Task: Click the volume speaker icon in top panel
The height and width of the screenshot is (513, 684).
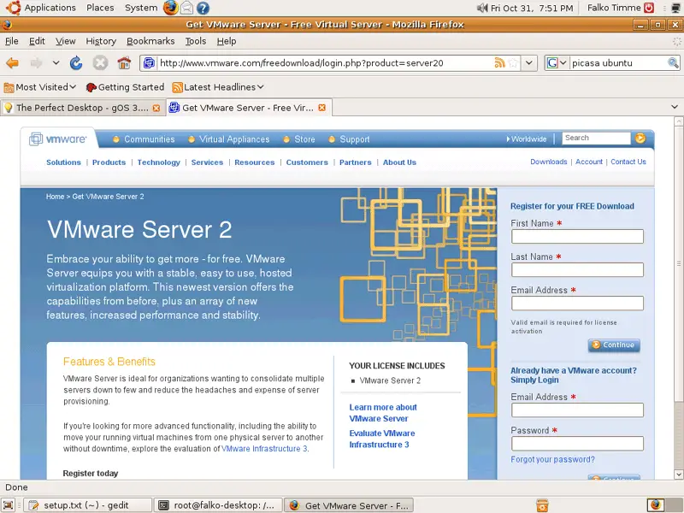Action: coord(482,8)
